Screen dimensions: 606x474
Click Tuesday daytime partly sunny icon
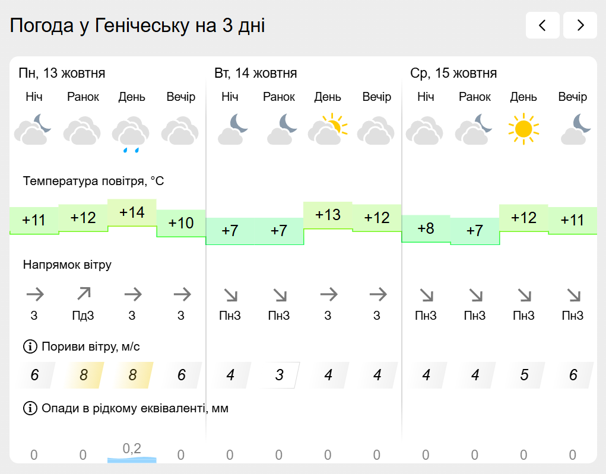pos(328,130)
